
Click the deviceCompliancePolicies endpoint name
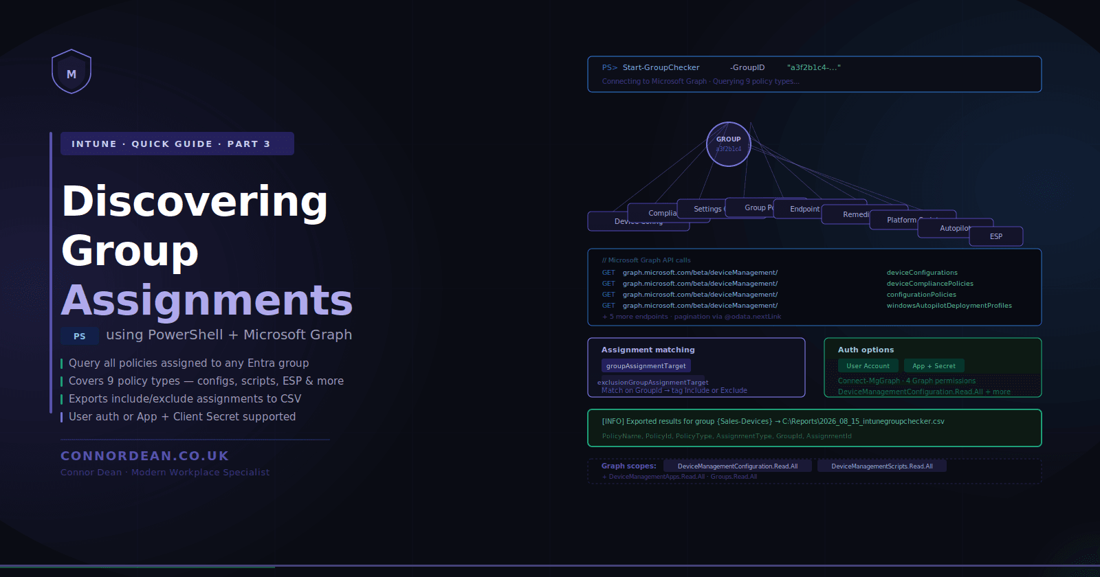click(930, 284)
